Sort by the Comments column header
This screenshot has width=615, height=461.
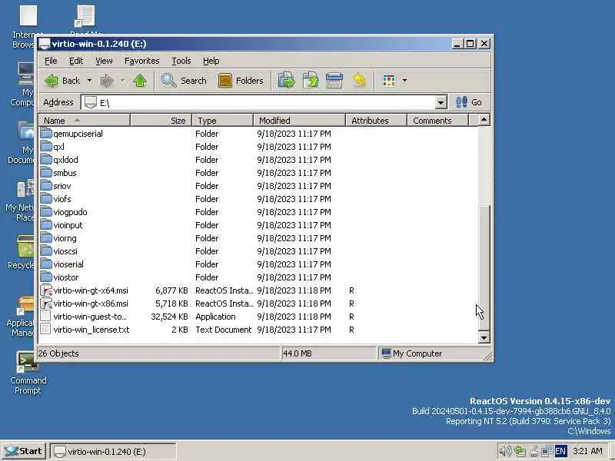coord(437,121)
